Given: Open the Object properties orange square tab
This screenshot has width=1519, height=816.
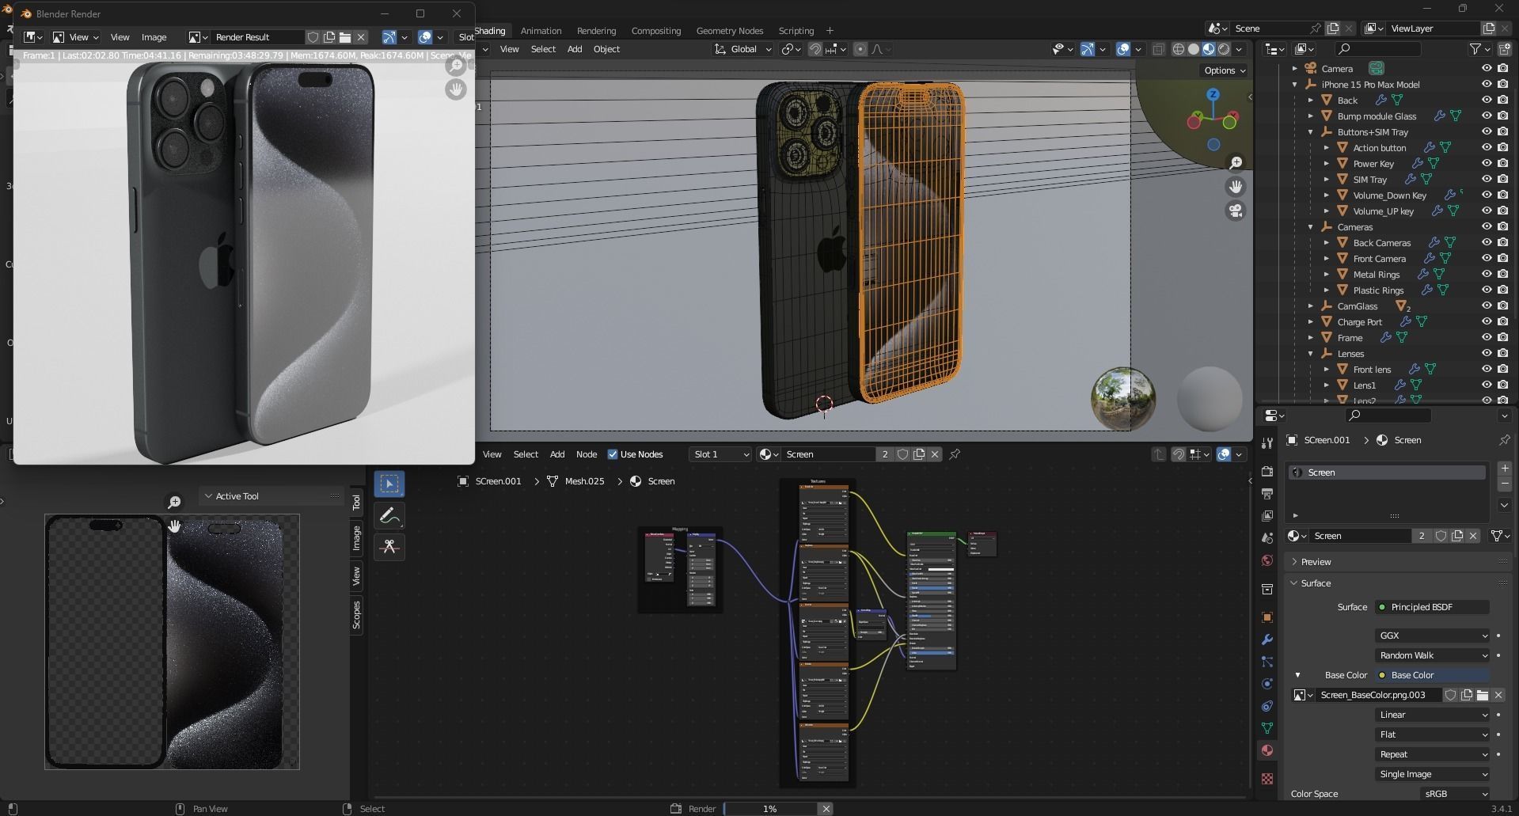Looking at the screenshot, I should tap(1267, 617).
